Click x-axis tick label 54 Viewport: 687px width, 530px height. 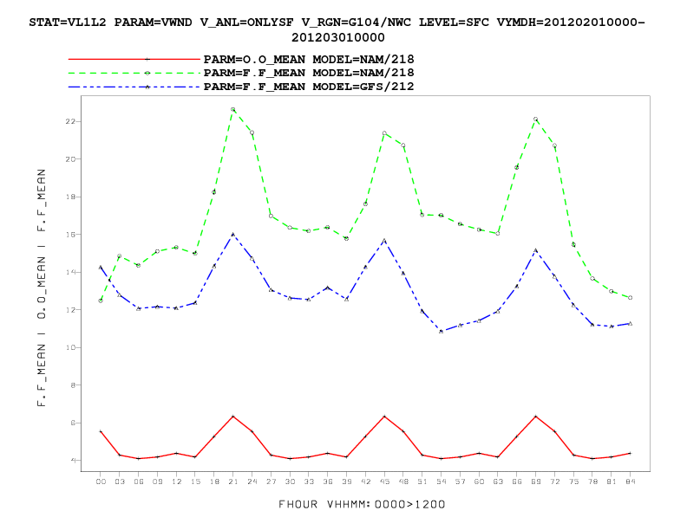(442, 482)
